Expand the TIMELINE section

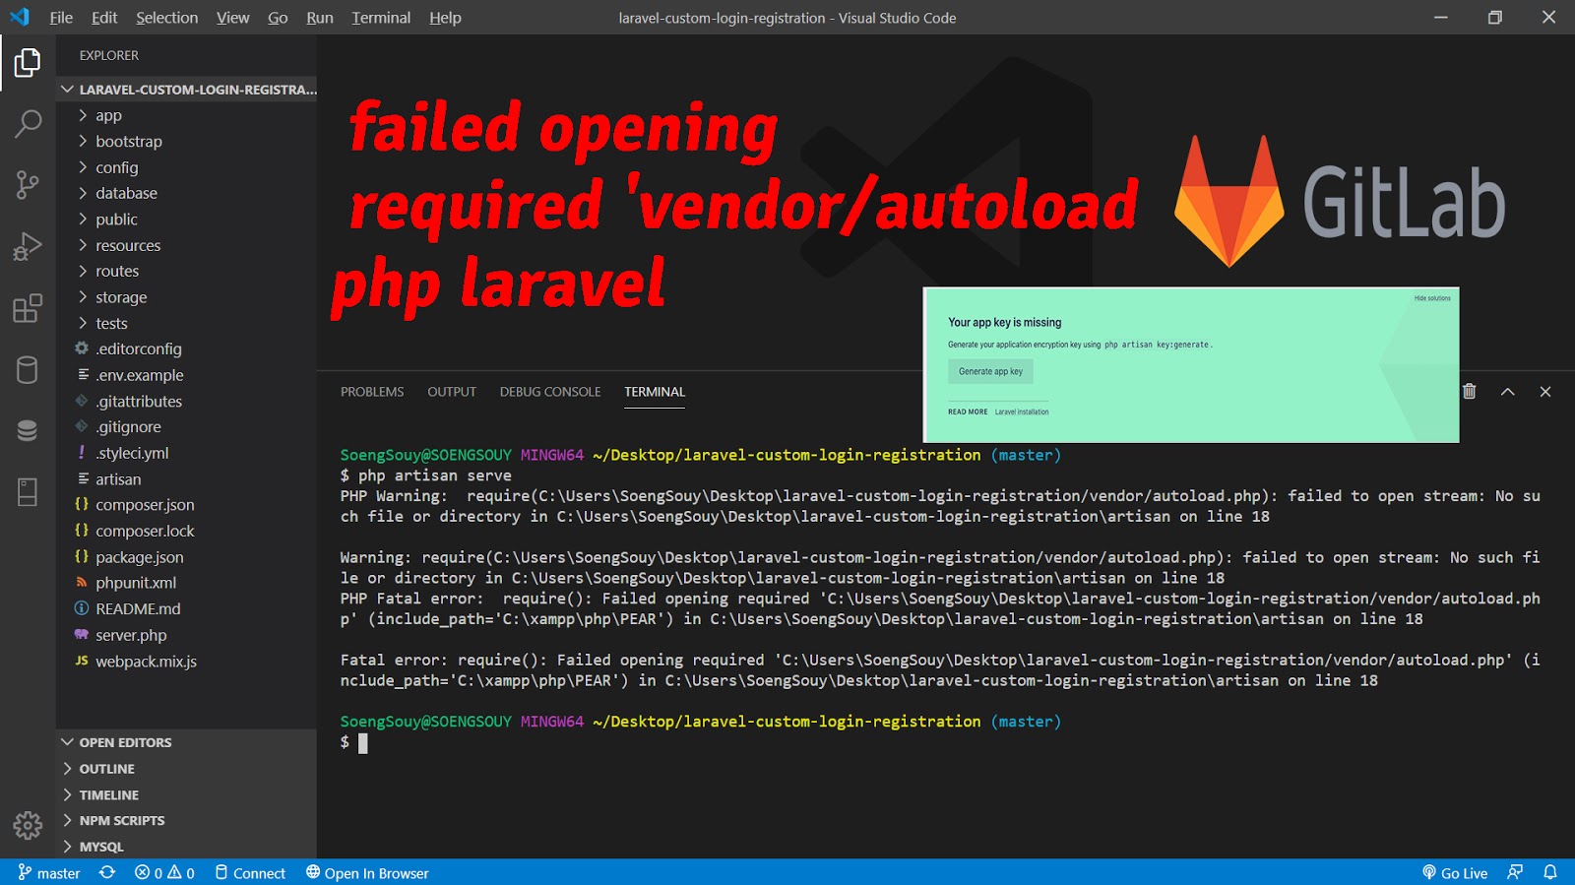pyautogui.click(x=187, y=794)
